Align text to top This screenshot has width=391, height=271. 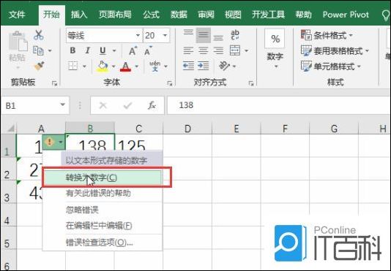(188, 33)
